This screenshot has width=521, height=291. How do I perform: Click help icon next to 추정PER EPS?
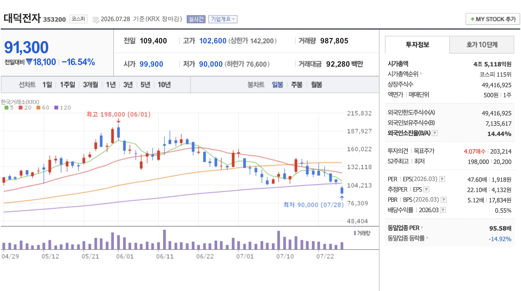click(427, 189)
